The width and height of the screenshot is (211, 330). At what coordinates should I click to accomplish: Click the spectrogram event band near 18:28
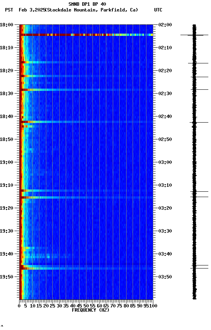pyautogui.click(x=86, y=90)
